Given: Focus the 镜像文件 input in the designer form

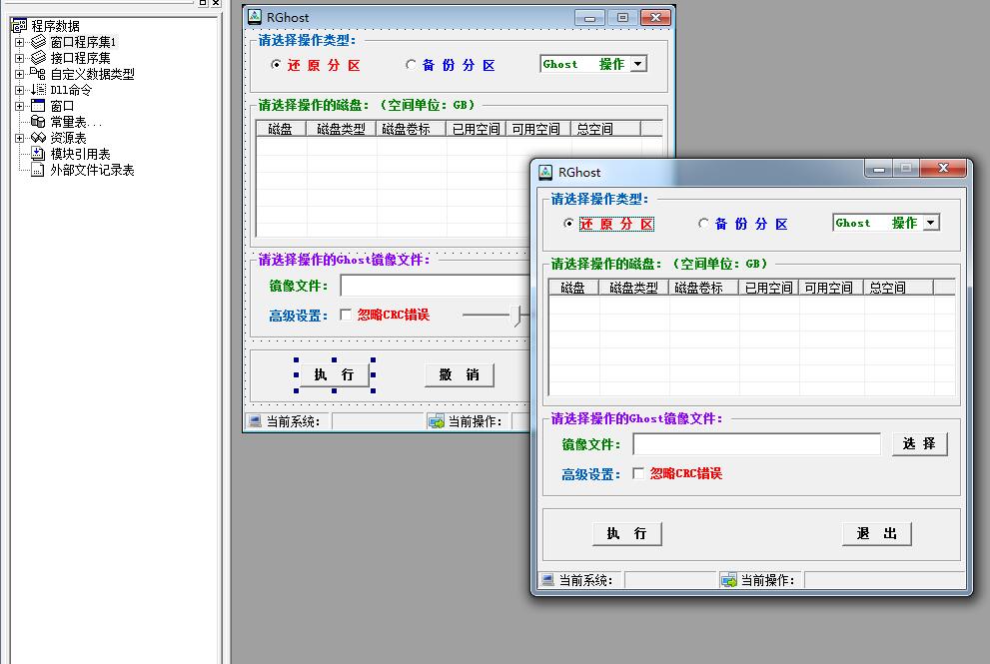Looking at the screenshot, I should (x=435, y=286).
